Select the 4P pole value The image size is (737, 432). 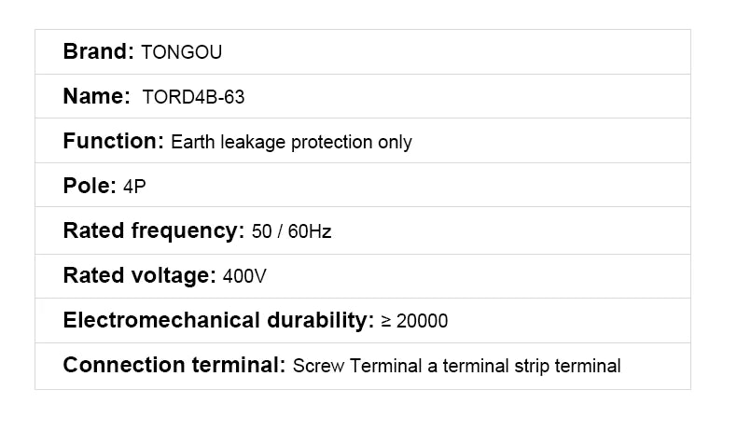[134, 188]
